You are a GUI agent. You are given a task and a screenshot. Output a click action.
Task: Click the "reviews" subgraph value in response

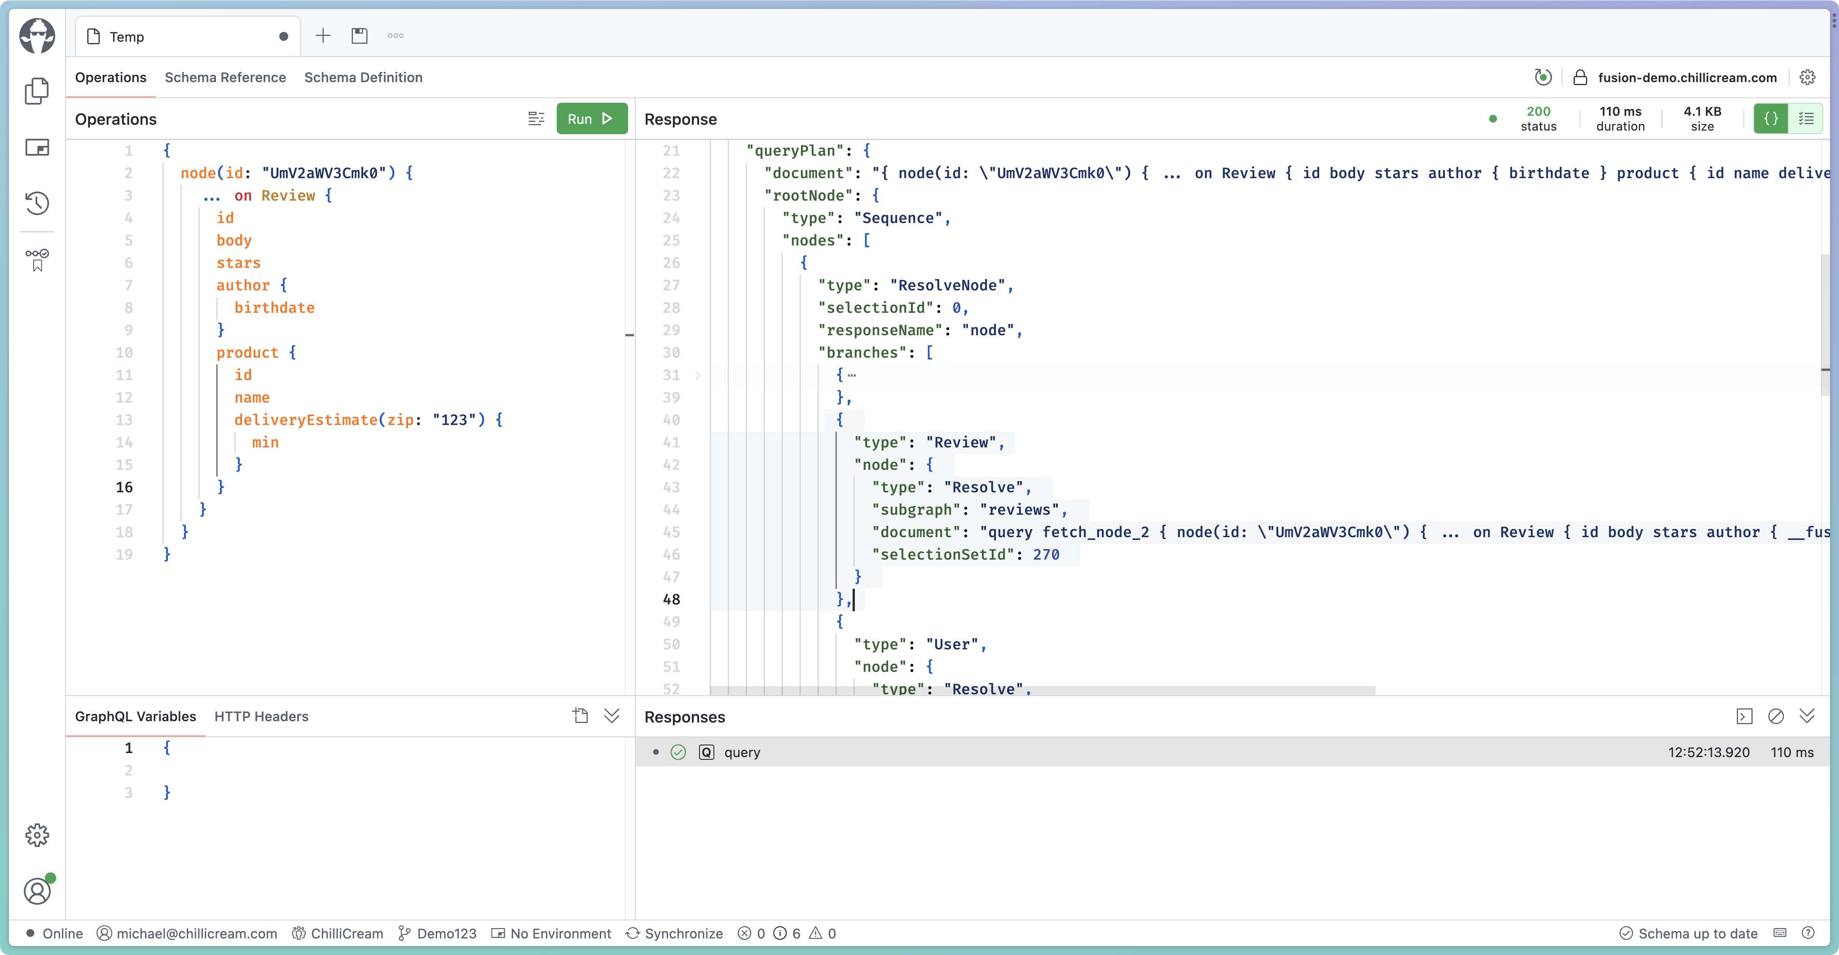(x=1019, y=510)
